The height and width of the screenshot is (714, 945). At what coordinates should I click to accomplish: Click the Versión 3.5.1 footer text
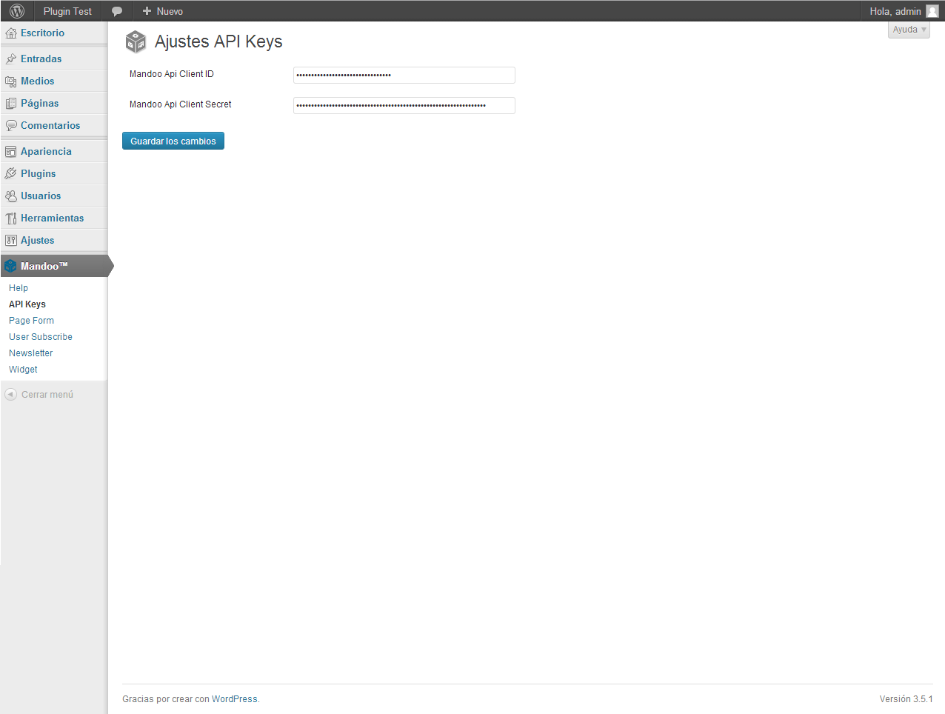click(x=906, y=699)
